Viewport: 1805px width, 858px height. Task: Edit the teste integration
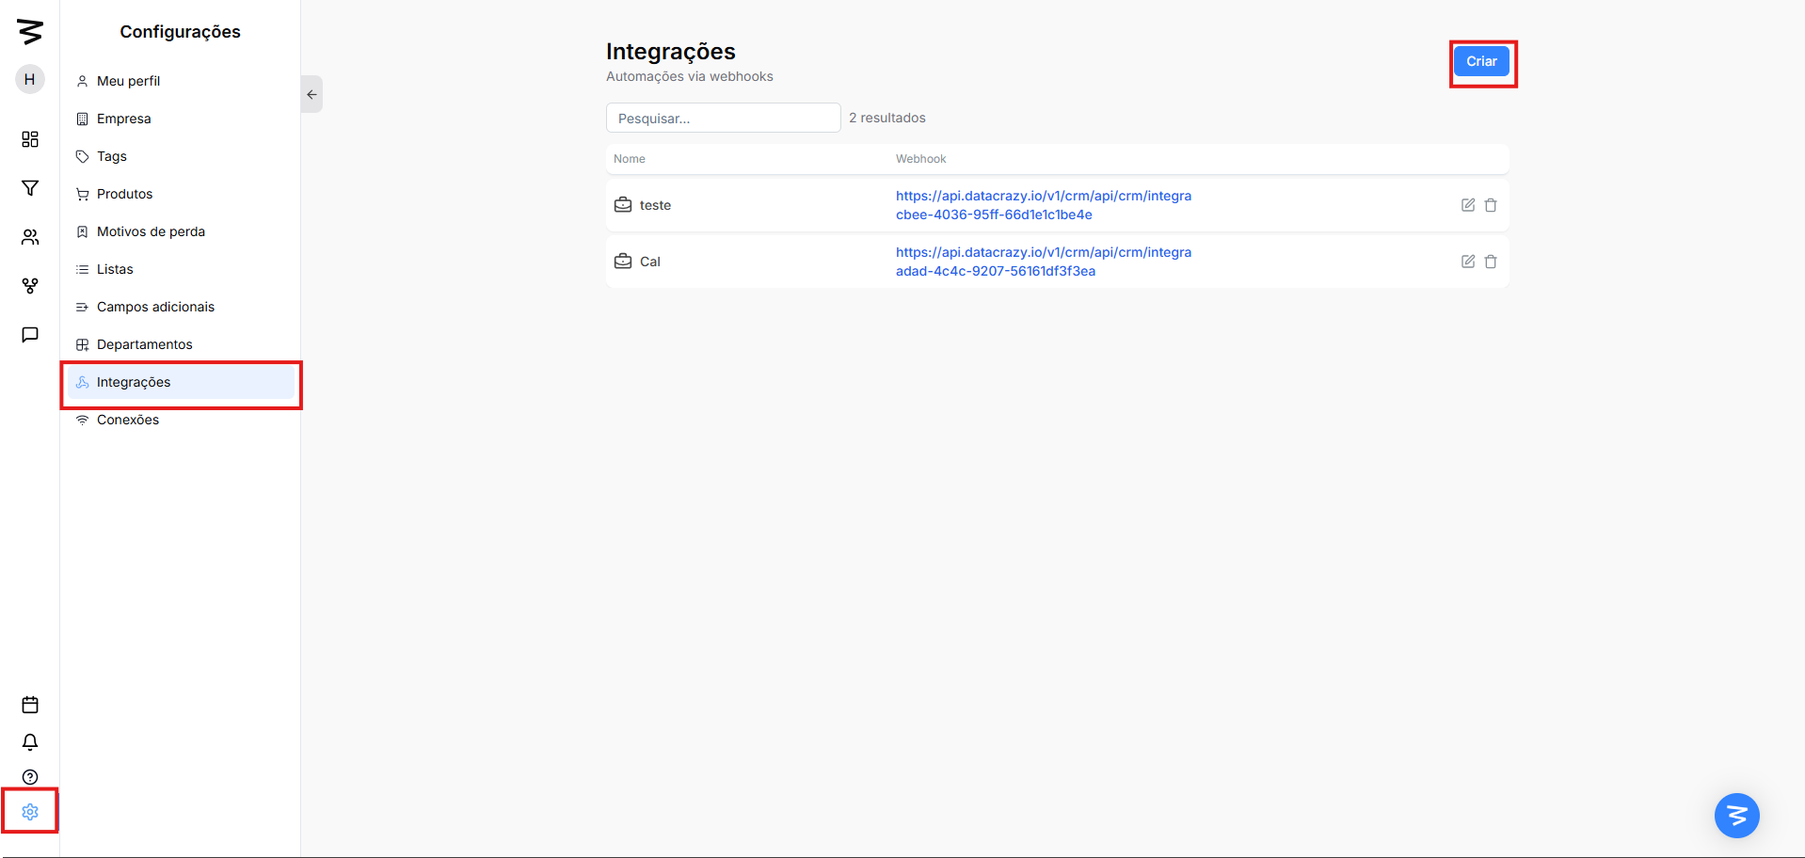[x=1468, y=205]
